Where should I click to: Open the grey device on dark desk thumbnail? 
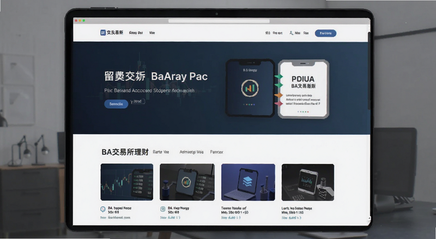point(308,182)
